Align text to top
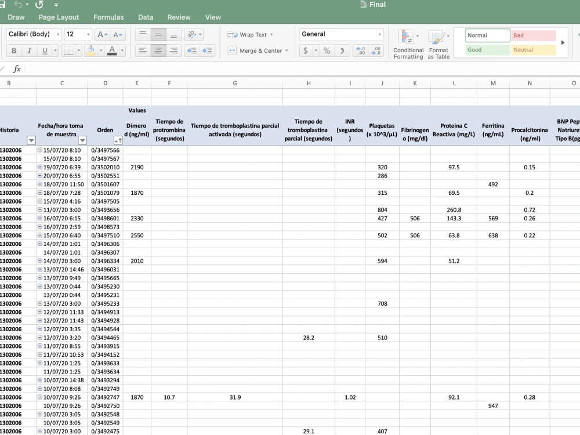The width and height of the screenshot is (580, 435). [143, 35]
